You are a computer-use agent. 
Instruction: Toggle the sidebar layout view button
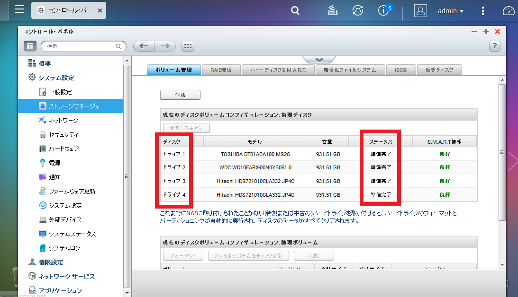[30, 46]
